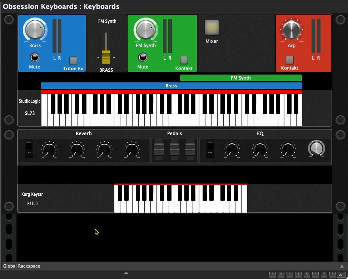Select the green FM Synth range bar
Viewport: 348px width, 279px height.
click(x=241, y=78)
